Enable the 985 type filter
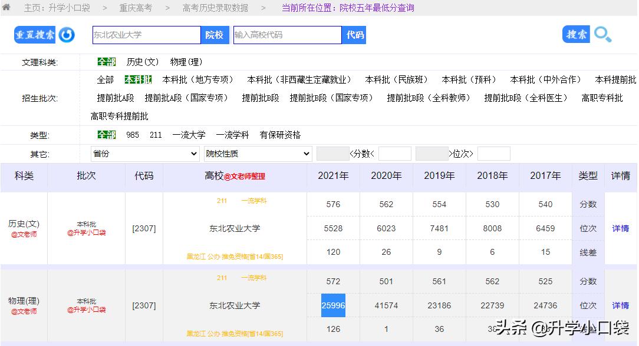The height and width of the screenshot is (346, 639). [x=133, y=135]
